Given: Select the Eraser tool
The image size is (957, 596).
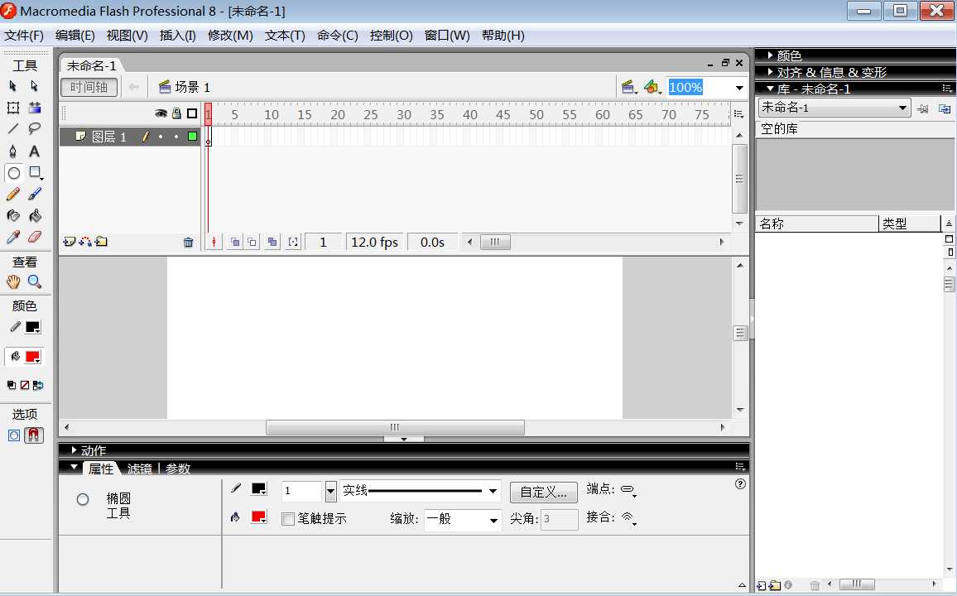Looking at the screenshot, I should pos(34,237).
